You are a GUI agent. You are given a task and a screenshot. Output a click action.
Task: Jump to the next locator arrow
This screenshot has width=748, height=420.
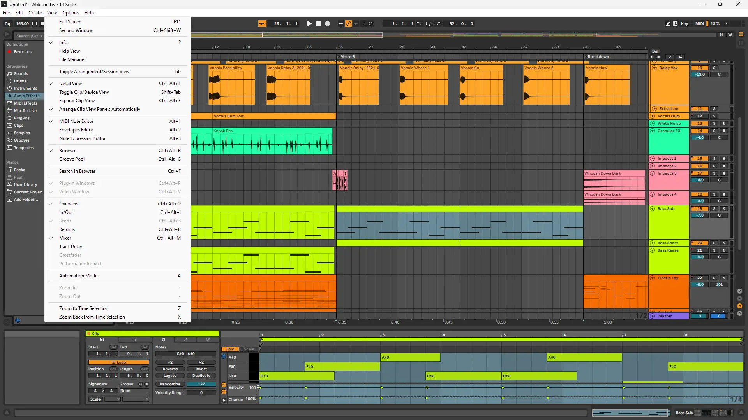click(x=658, y=57)
